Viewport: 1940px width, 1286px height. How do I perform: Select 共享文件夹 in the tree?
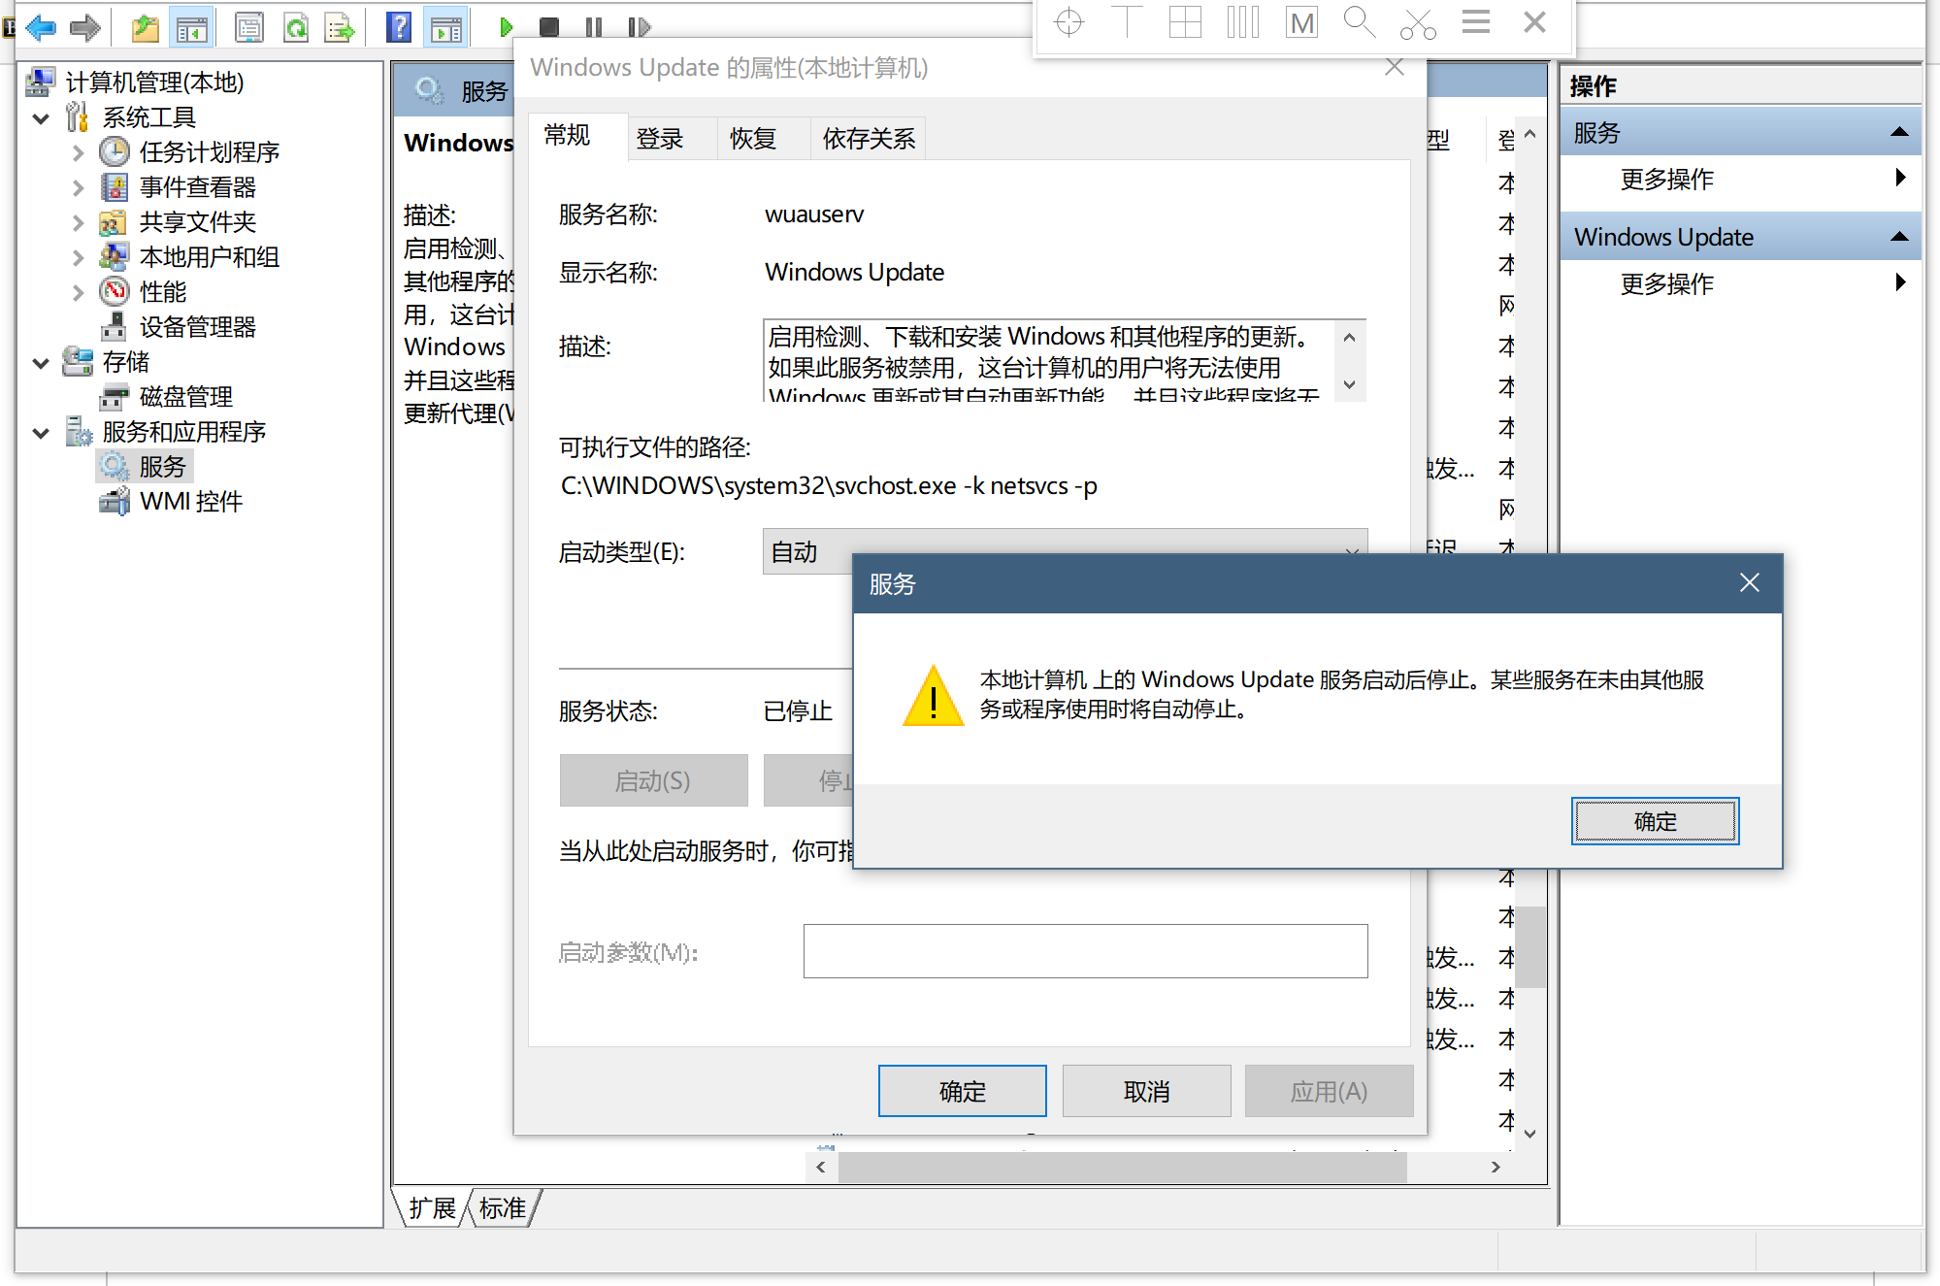(197, 222)
